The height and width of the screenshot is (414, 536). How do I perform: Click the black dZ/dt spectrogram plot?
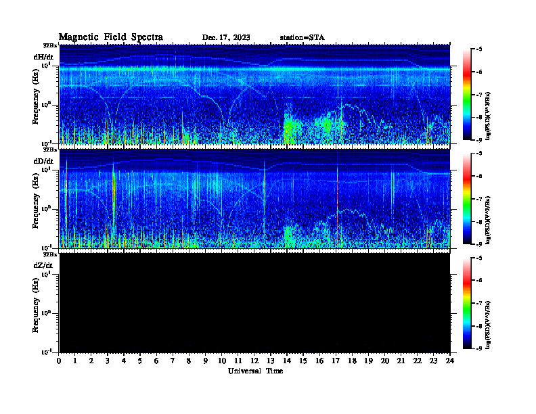254,302
